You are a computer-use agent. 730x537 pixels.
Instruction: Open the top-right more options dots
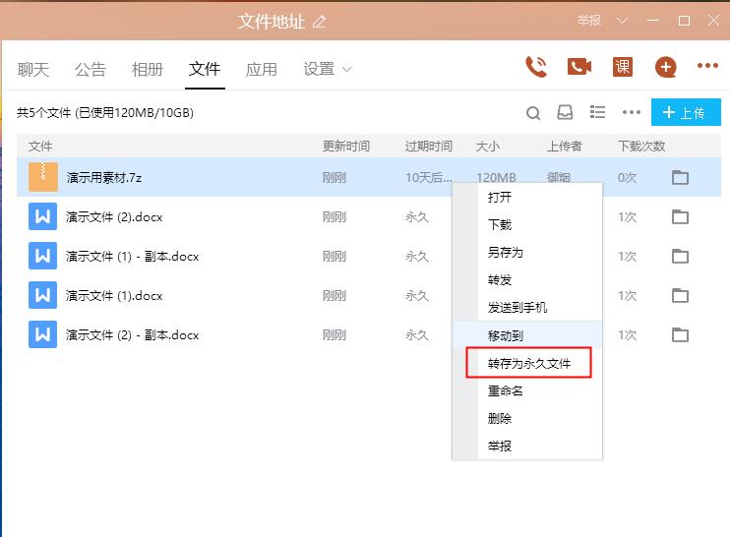pos(707,66)
